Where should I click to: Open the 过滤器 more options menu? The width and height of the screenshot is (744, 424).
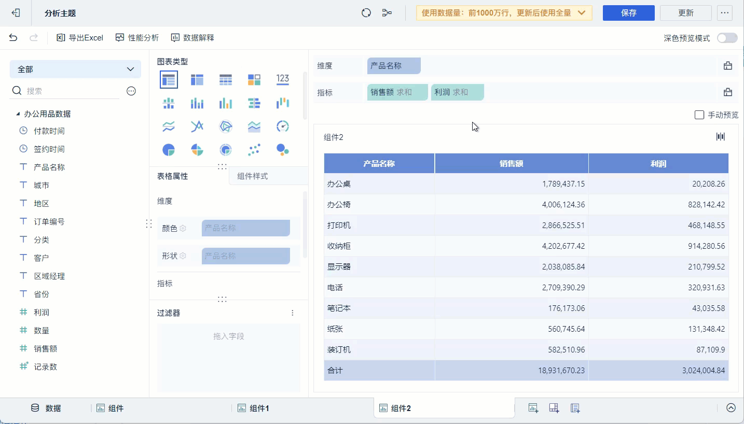click(293, 313)
